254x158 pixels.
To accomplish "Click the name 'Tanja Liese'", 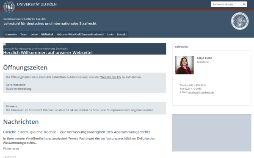I will tap(204, 58).
